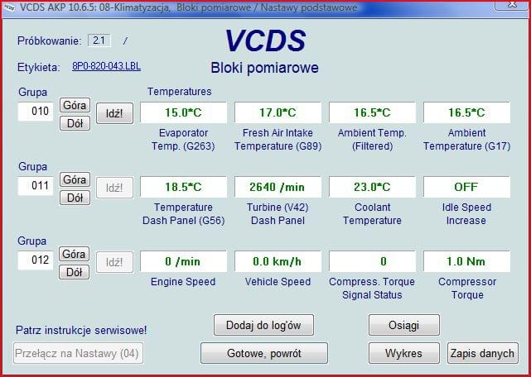Click the Próbkowanie value field 2.1
This screenshot has height=377, width=531.
(99, 41)
